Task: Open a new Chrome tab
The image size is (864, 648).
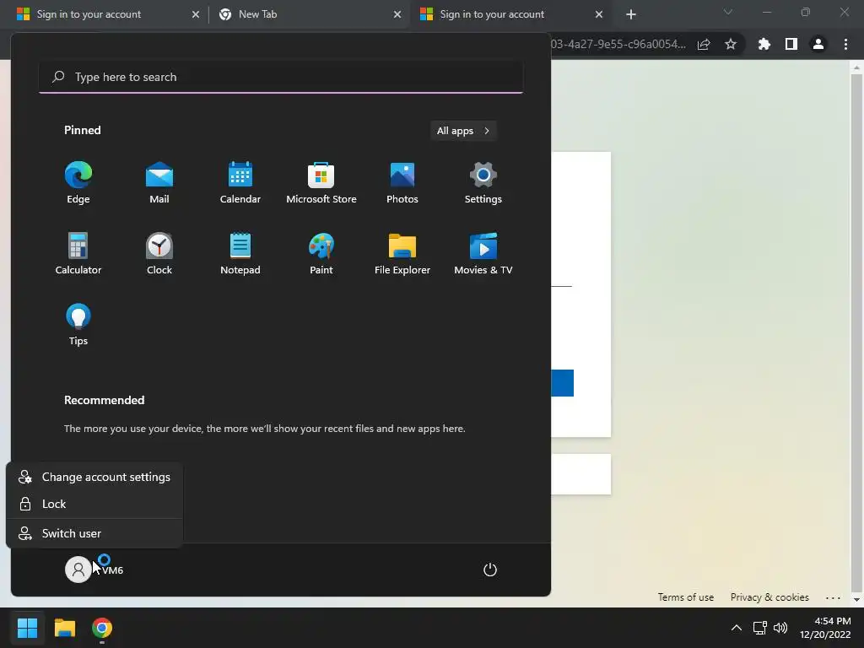Action: pos(631,14)
